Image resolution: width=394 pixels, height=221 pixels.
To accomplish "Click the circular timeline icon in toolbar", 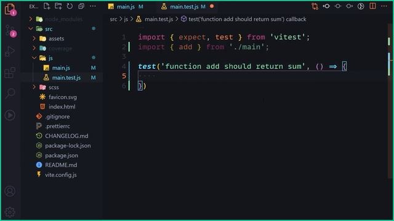I will tap(361, 6).
